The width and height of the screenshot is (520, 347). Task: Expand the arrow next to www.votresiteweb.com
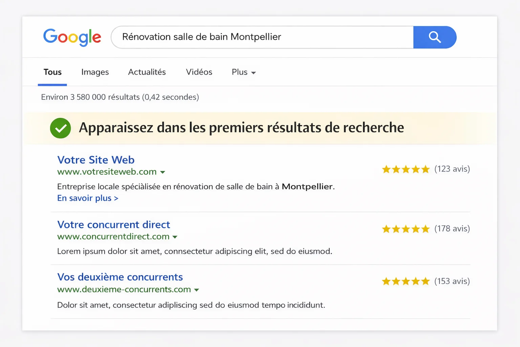[x=162, y=172]
